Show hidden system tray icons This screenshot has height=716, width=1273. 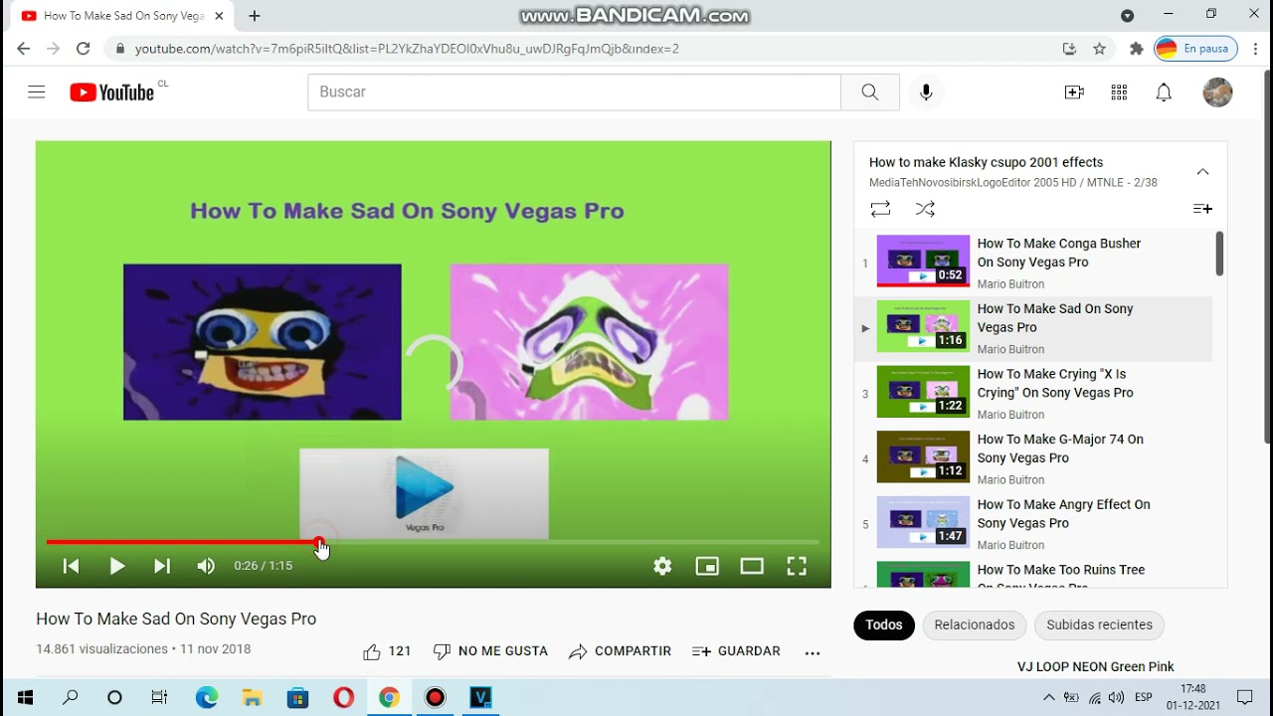click(x=1048, y=698)
